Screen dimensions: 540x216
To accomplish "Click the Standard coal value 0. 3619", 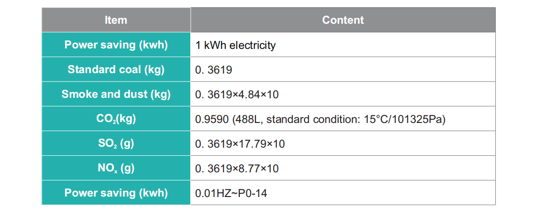I will pyautogui.click(x=214, y=70).
